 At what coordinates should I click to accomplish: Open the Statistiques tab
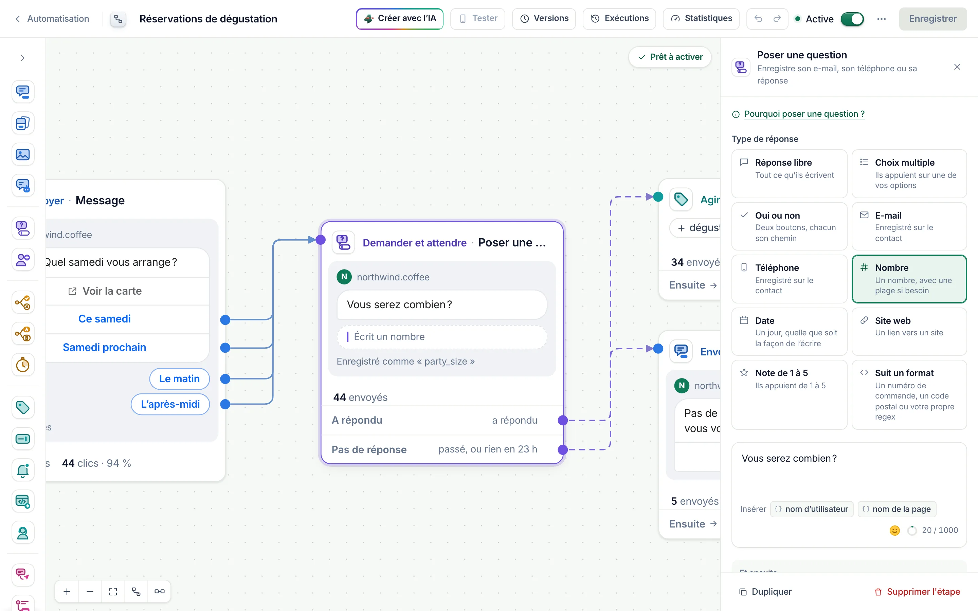(701, 19)
